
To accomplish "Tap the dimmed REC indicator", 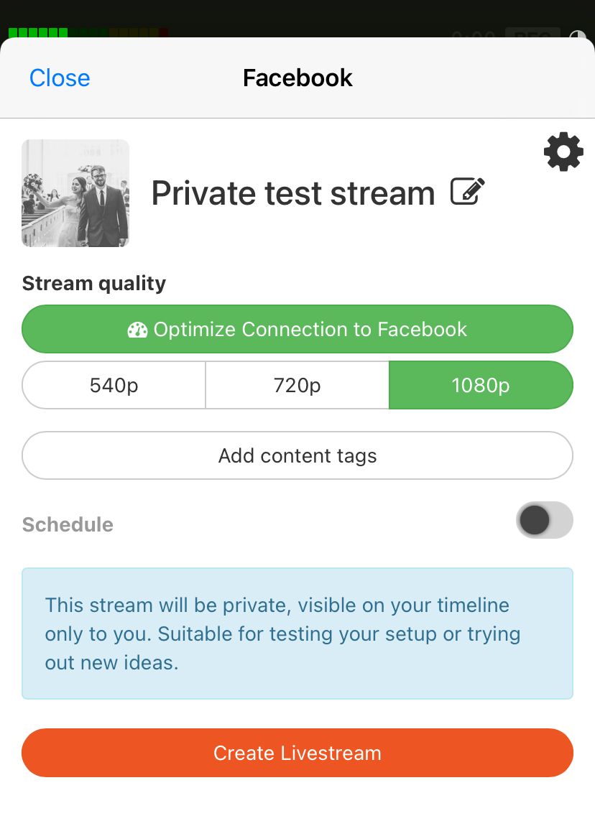I will pyautogui.click(x=532, y=34).
